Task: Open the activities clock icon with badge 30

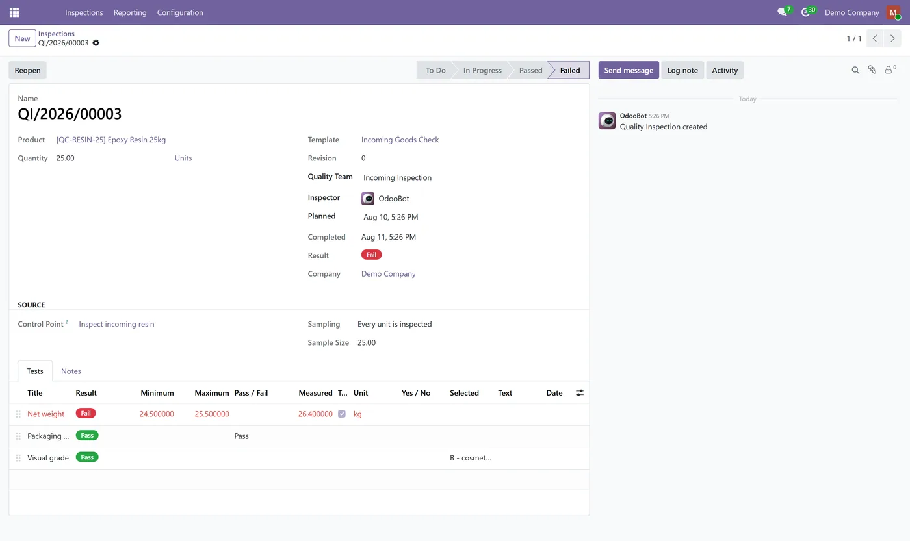Action: click(807, 12)
